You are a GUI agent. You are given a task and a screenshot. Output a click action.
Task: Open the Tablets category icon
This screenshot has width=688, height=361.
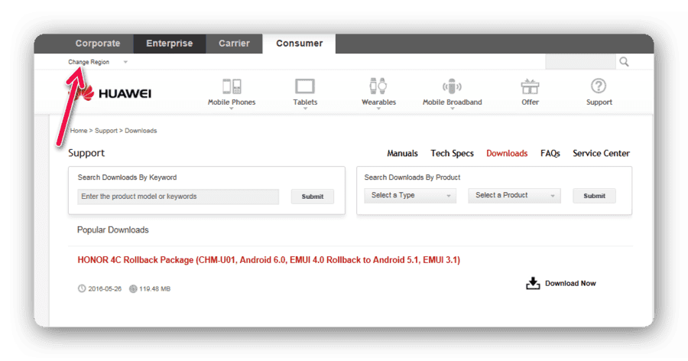coord(305,86)
